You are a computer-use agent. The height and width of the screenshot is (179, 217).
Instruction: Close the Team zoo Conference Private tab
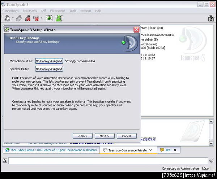click(150, 150)
